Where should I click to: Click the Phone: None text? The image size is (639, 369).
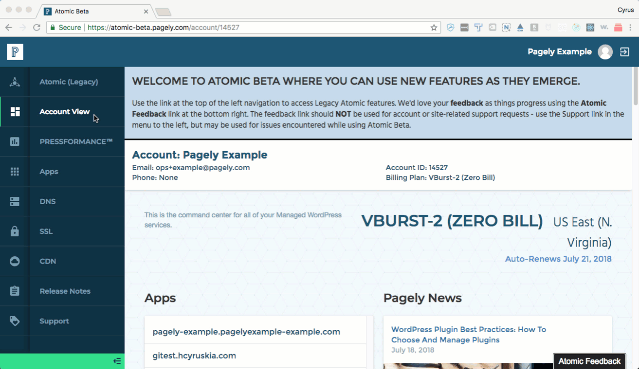click(x=155, y=178)
